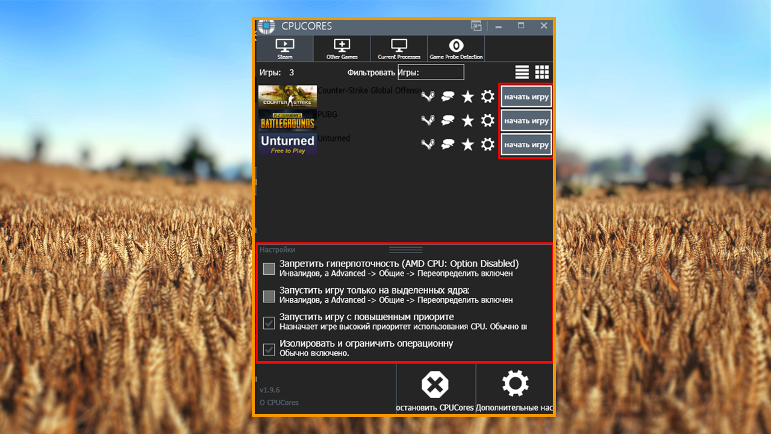This screenshot has width=771, height=434.
Task: Open gear settings for PUBG
Action: pos(487,121)
